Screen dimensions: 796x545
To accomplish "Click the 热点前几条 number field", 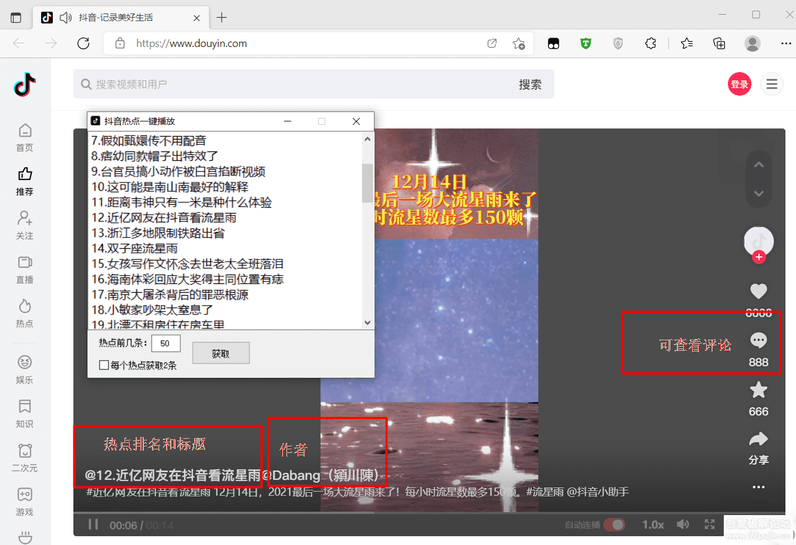I will [166, 343].
